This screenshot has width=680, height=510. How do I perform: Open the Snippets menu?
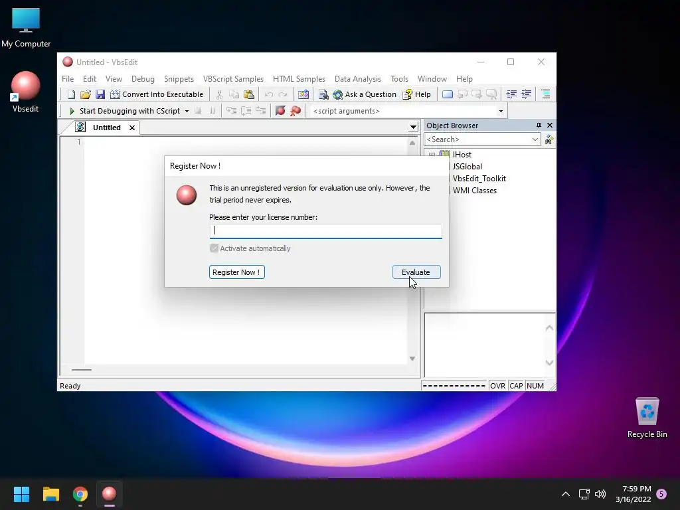point(179,79)
